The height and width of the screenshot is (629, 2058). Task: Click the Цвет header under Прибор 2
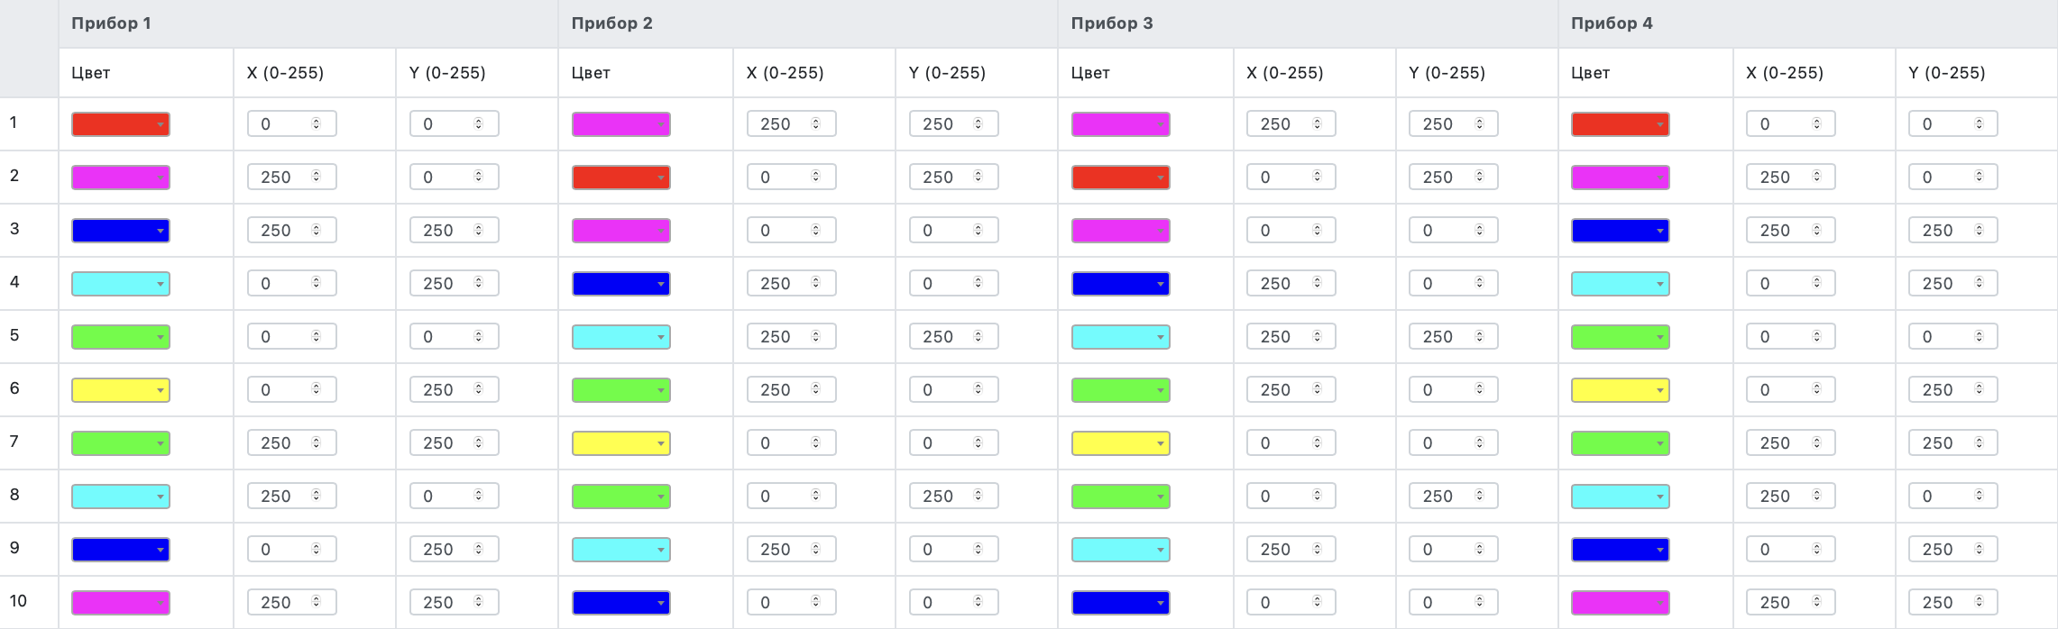(591, 73)
